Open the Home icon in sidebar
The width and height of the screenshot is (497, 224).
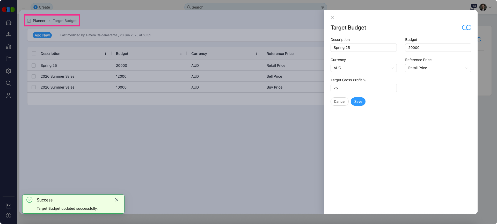(x=9, y=23)
